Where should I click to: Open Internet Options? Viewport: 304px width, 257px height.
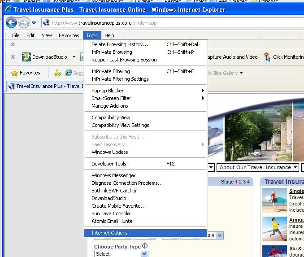(x=145, y=233)
